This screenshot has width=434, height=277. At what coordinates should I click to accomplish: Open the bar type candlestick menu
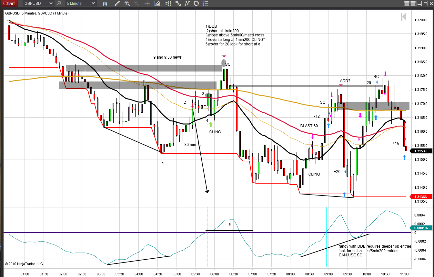(x=105, y=4)
